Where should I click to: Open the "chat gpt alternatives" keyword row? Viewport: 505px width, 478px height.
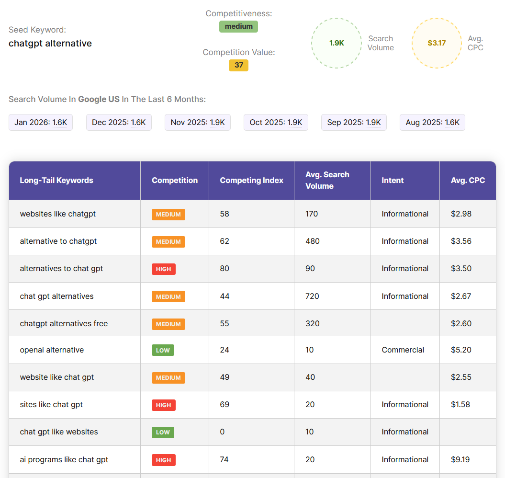click(x=57, y=296)
